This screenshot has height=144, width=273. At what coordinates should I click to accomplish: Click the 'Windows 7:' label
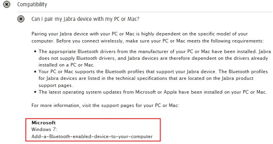[x=44, y=129]
